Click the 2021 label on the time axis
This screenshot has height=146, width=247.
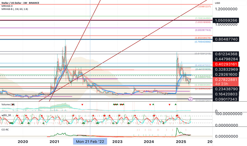click(54, 141)
